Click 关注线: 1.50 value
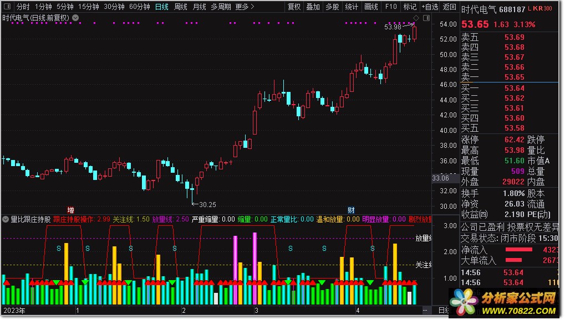565x320 pixels. point(131,219)
